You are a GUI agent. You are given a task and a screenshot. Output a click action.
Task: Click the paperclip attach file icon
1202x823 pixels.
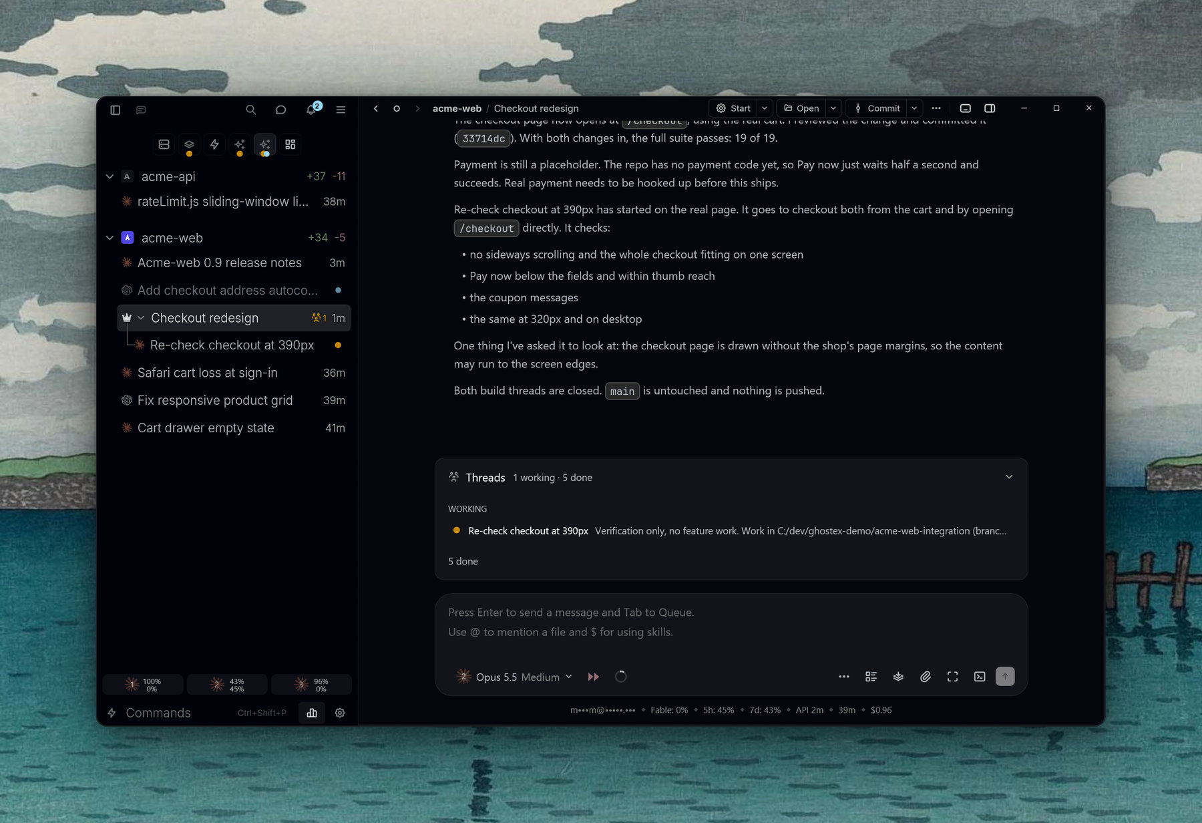pyautogui.click(x=926, y=677)
